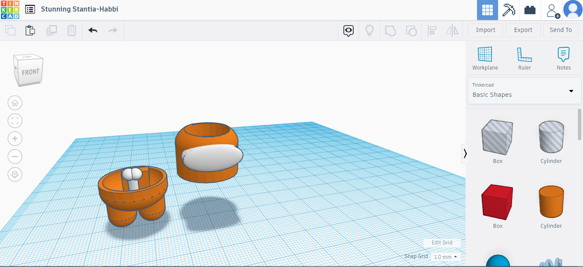Open the Tinkercad logo home link
Screen dimensions: 583x267
point(10,10)
